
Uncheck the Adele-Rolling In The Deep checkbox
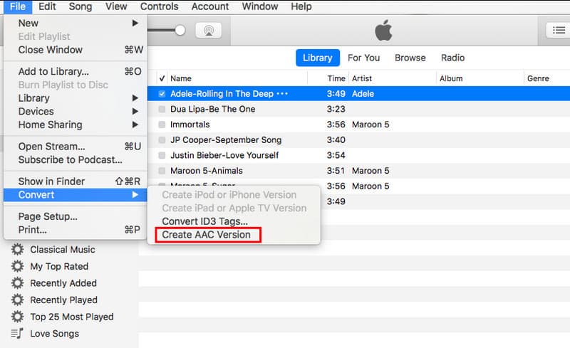click(162, 94)
